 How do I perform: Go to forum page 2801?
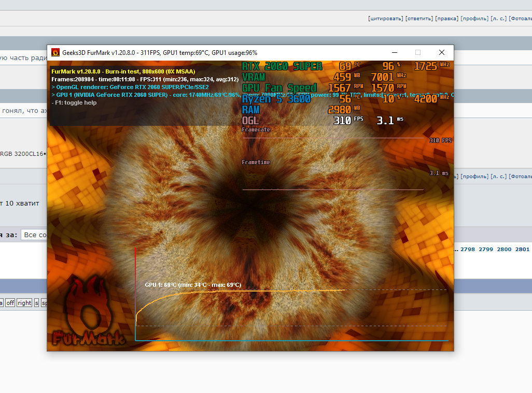[522, 250]
